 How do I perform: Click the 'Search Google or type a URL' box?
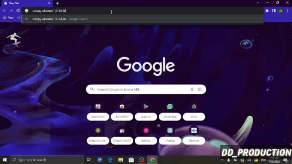[x=146, y=89]
